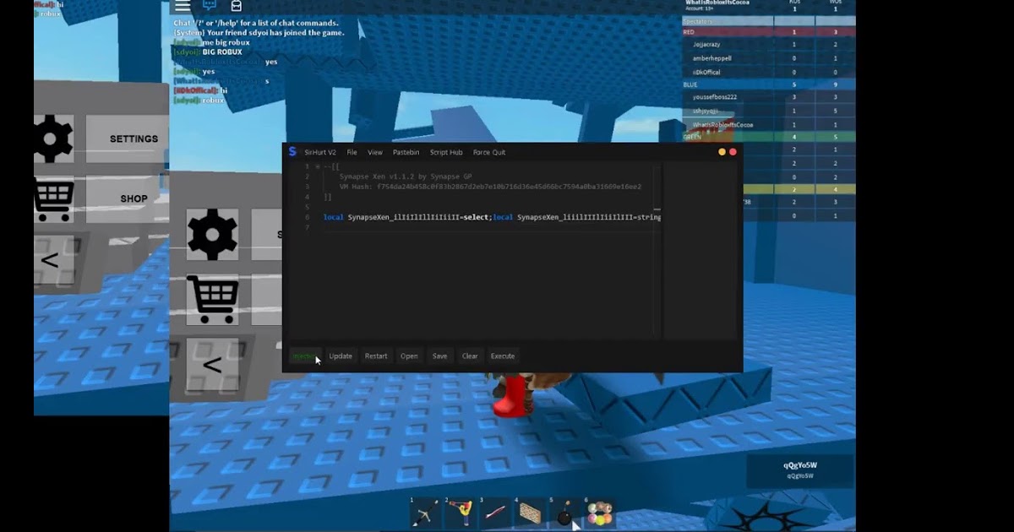Click the Synapse Xen v1.1.2 comment line

click(x=406, y=176)
